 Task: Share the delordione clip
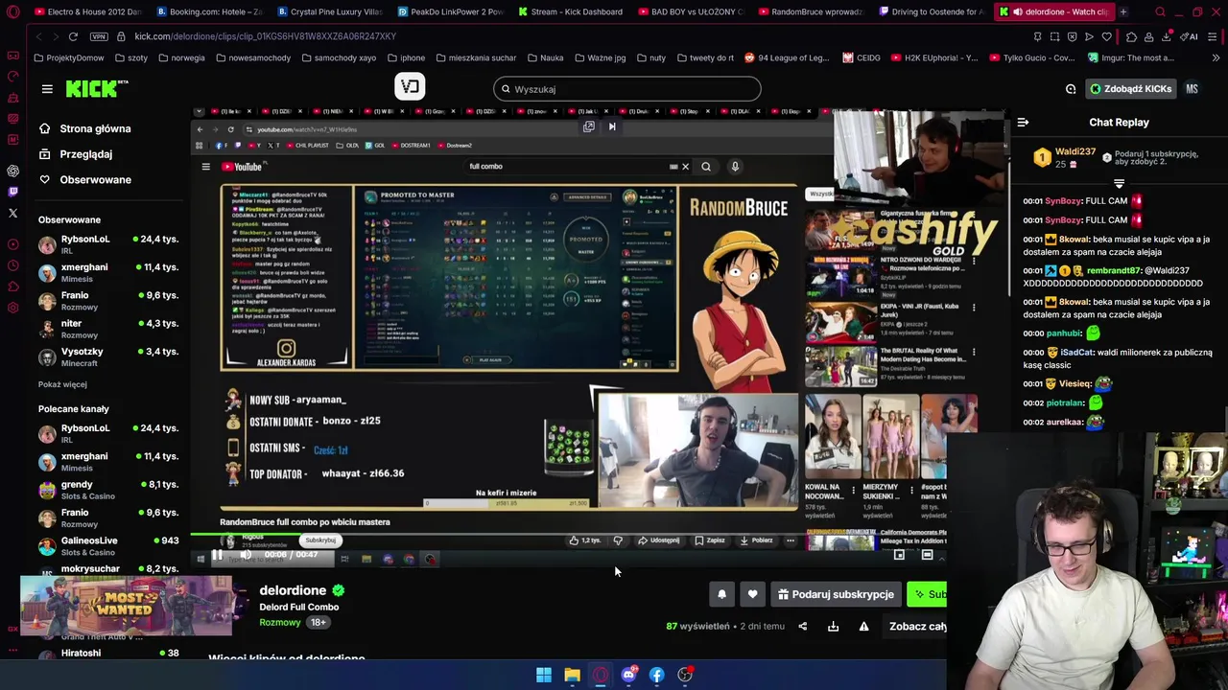pos(803,627)
